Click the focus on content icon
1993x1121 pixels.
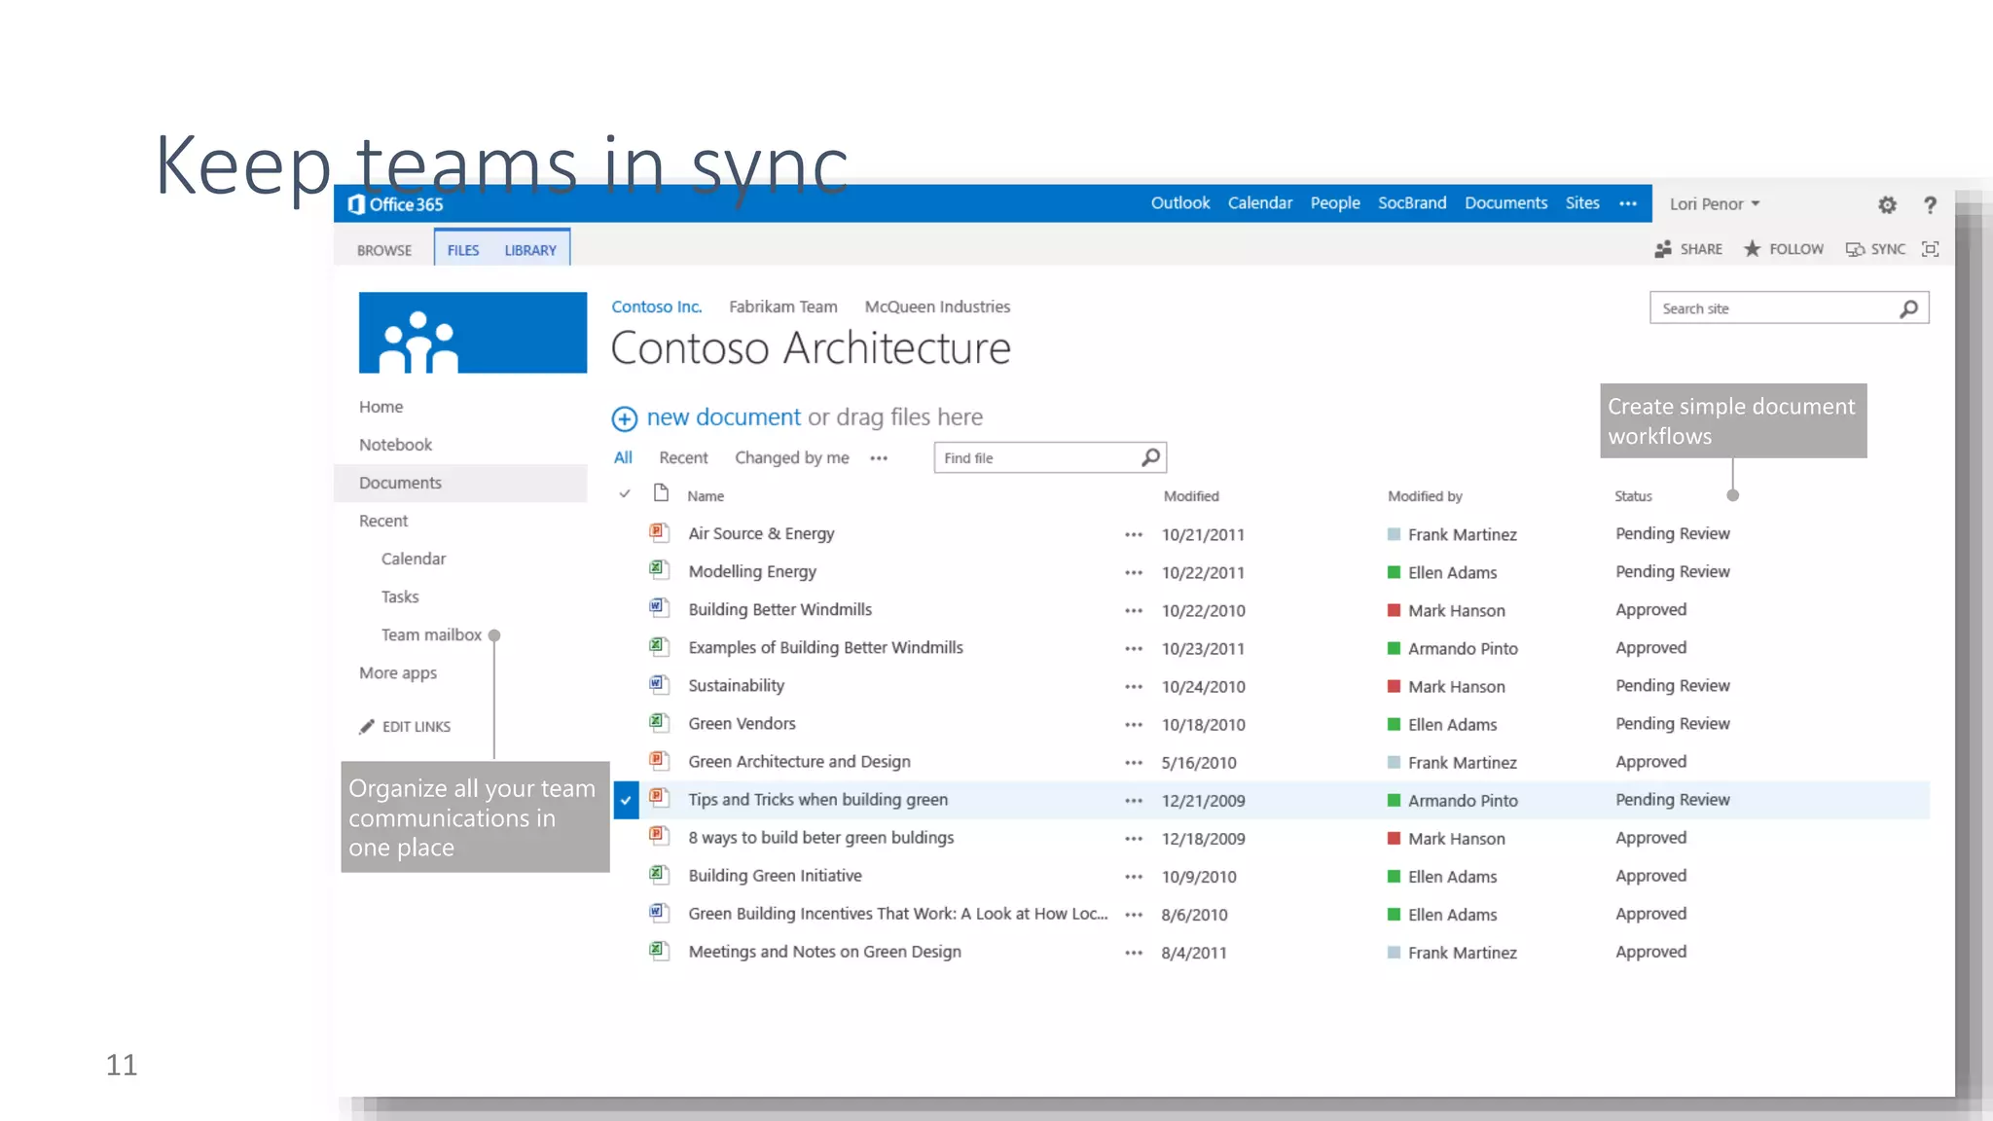tap(1931, 249)
